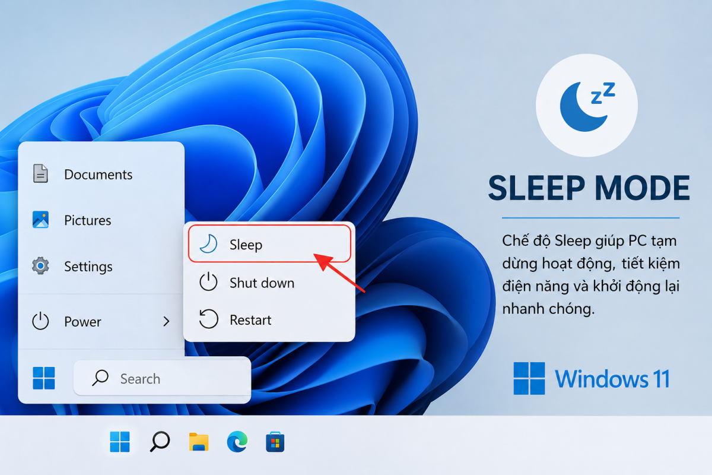This screenshot has width=712, height=475.
Task: Open Start from the taskbar Windows button
Action: [120, 442]
